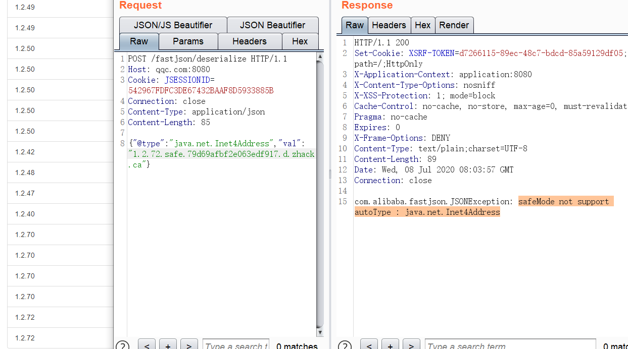Click 'Content-Length: 85' request header
Viewport: 628px width, 349px height.
169,123
